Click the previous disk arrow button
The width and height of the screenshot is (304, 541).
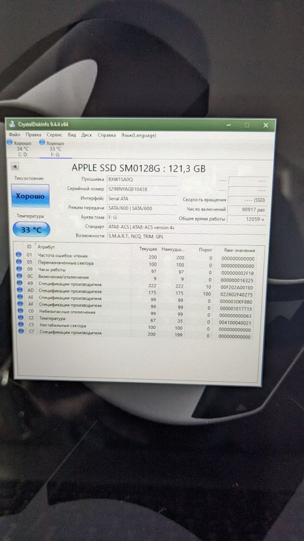click(15, 166)
